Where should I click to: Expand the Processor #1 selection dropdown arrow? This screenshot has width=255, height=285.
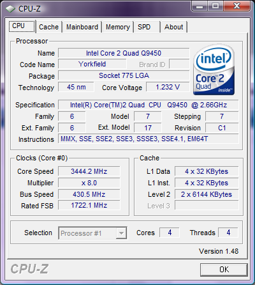click(121, 233)
